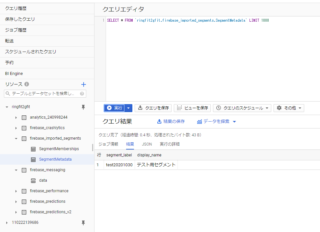
Task: Click the 結果の保存 link
Action: [171, 122]
